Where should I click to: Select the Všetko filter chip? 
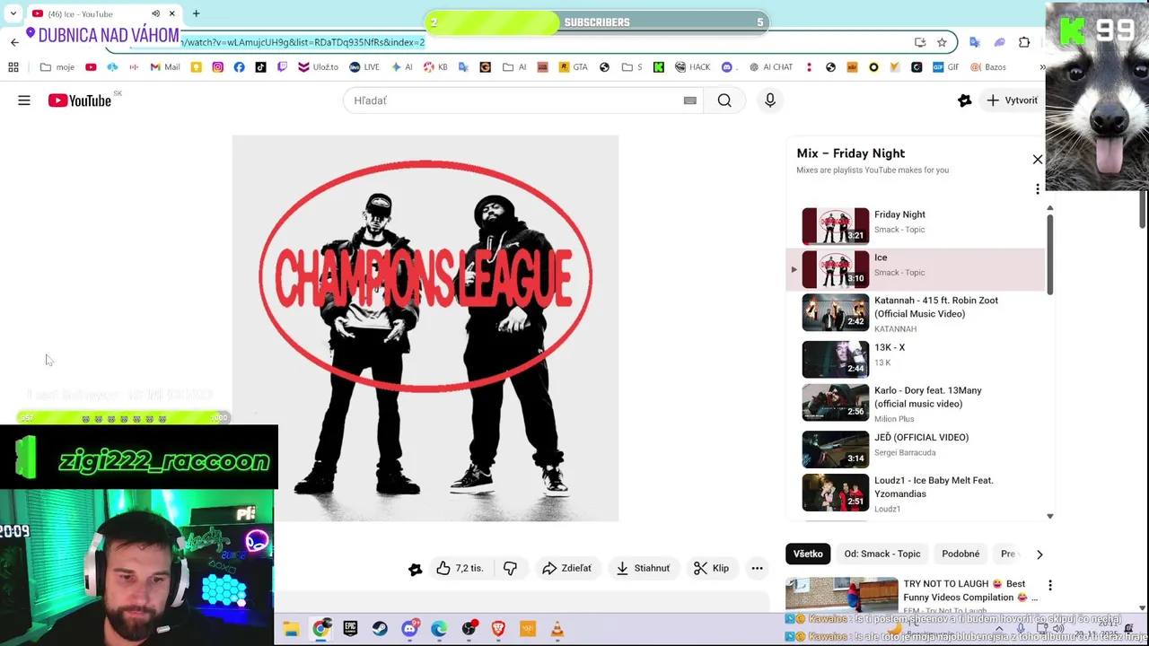coord(808,554)
